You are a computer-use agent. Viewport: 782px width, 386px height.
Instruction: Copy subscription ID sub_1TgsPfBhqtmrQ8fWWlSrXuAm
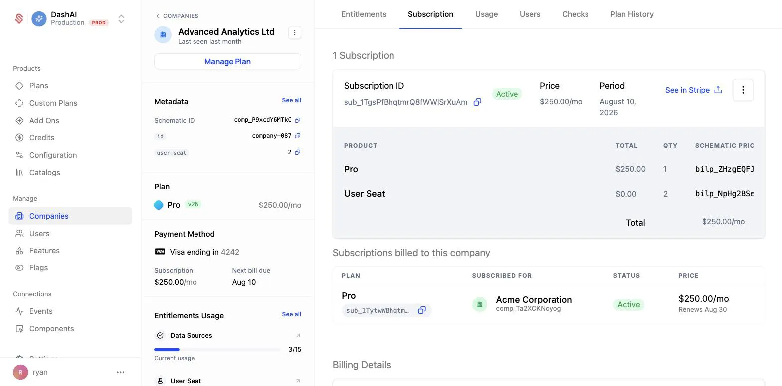477,102
